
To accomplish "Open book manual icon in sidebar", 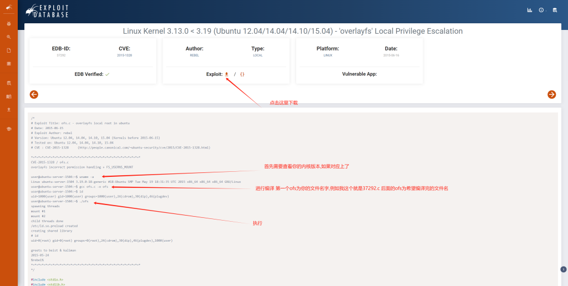I will coord(9,96).
